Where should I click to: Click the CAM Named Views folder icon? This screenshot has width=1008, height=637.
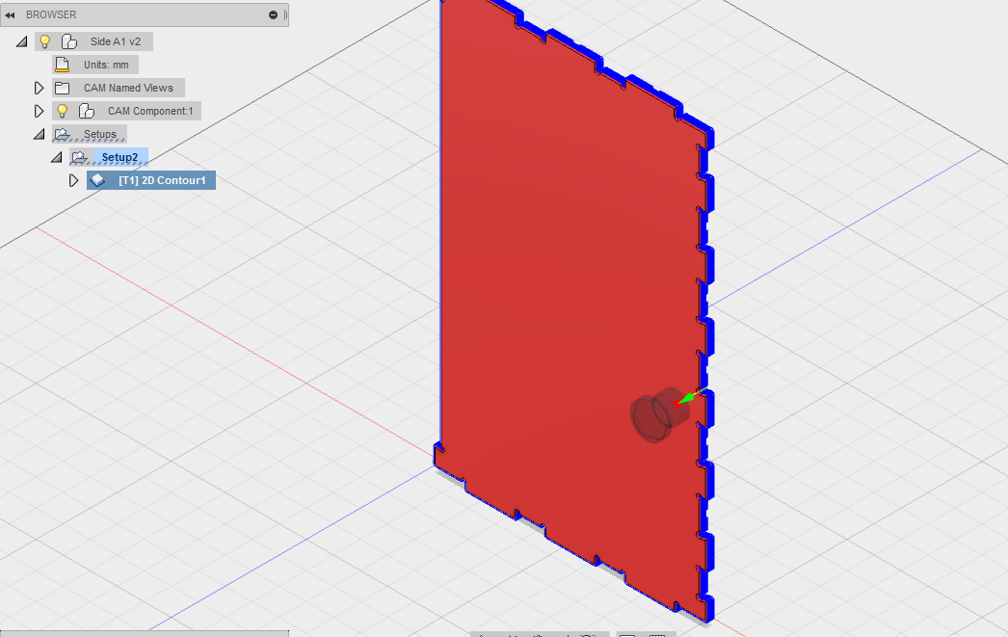tap(63, 88)
